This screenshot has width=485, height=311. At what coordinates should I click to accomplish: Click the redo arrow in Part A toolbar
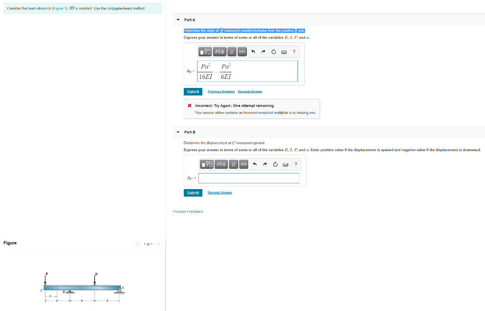263,52
